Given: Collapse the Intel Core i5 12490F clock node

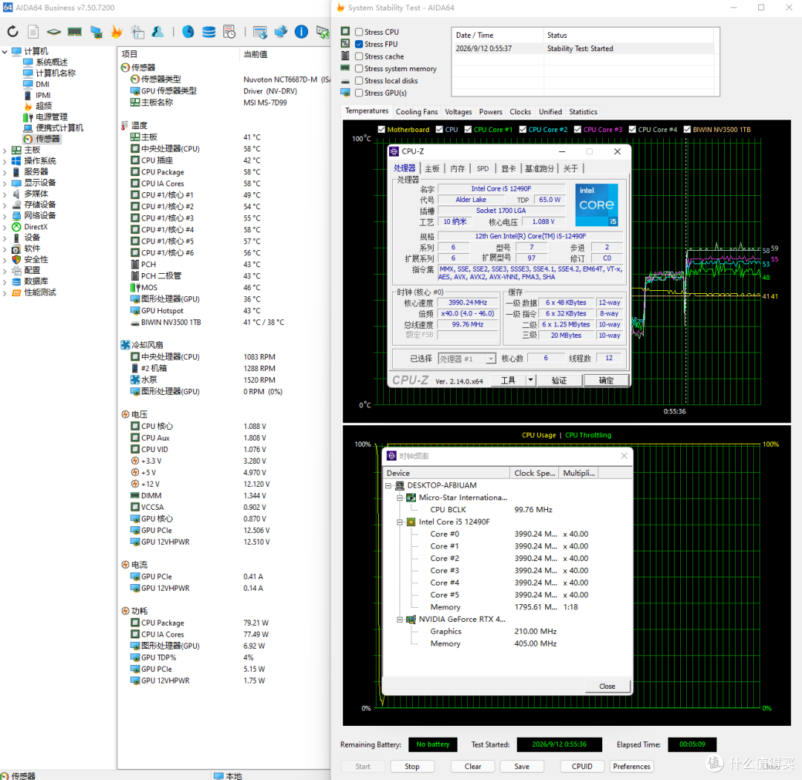Looking at the screenshot, I should [400, 522].
